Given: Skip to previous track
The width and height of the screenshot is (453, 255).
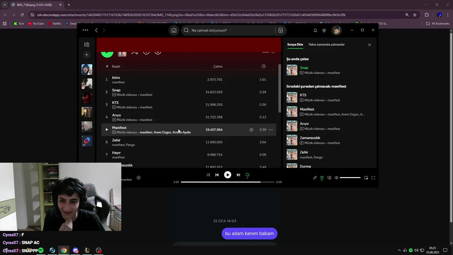Looking at the screenshot, I should (x=217, y=175).
